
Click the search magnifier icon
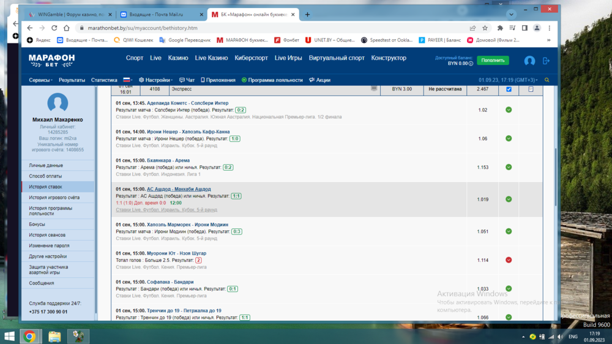pyautogui.click(x=547, y=80)
